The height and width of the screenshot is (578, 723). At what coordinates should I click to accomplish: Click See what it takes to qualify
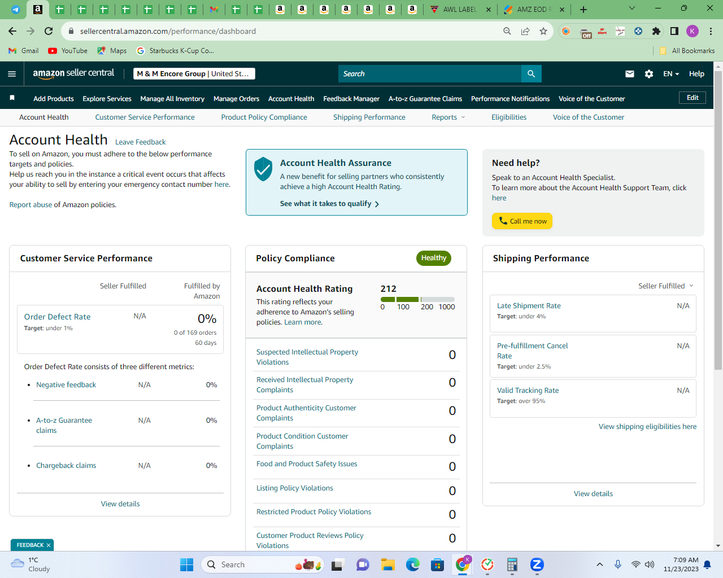[329, 204]
